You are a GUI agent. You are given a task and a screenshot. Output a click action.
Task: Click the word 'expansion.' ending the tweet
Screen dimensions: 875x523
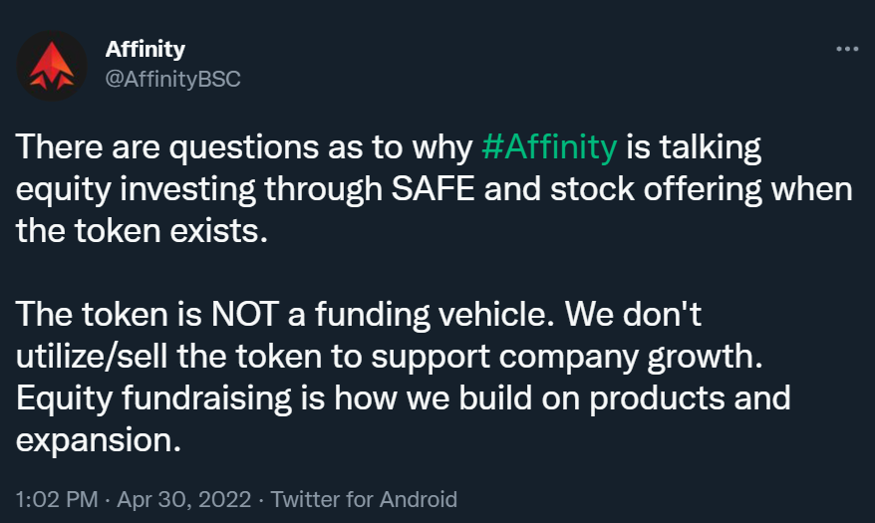click(99, 440)
